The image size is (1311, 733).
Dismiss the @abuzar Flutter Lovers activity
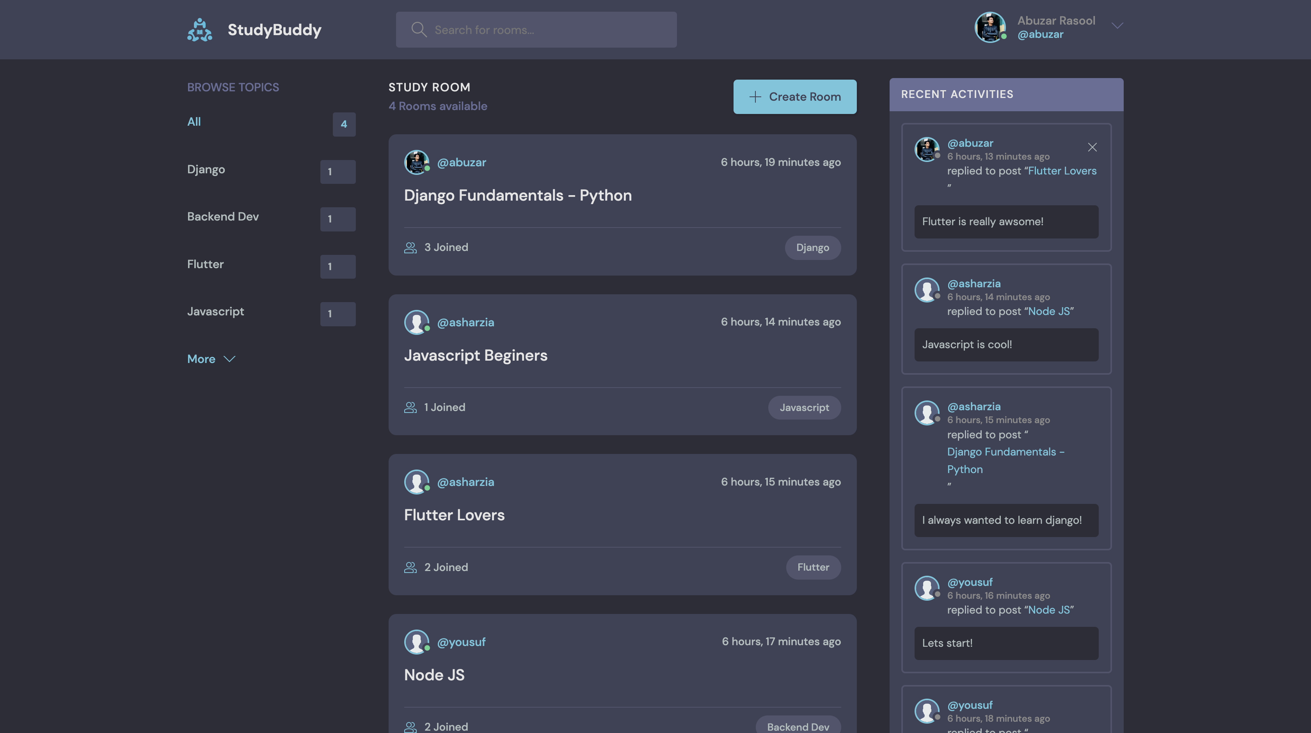tap(1092, 147)
